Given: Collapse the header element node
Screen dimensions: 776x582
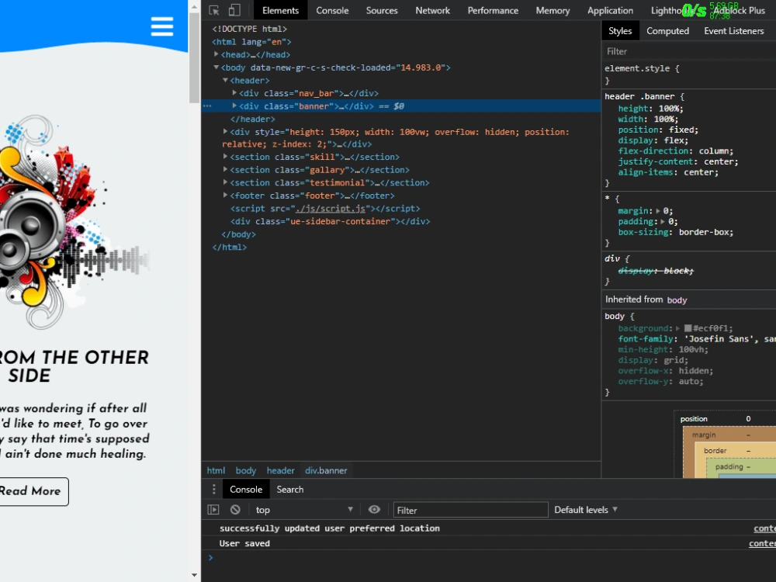Looking at the screenshot, I should coord(225,80).
